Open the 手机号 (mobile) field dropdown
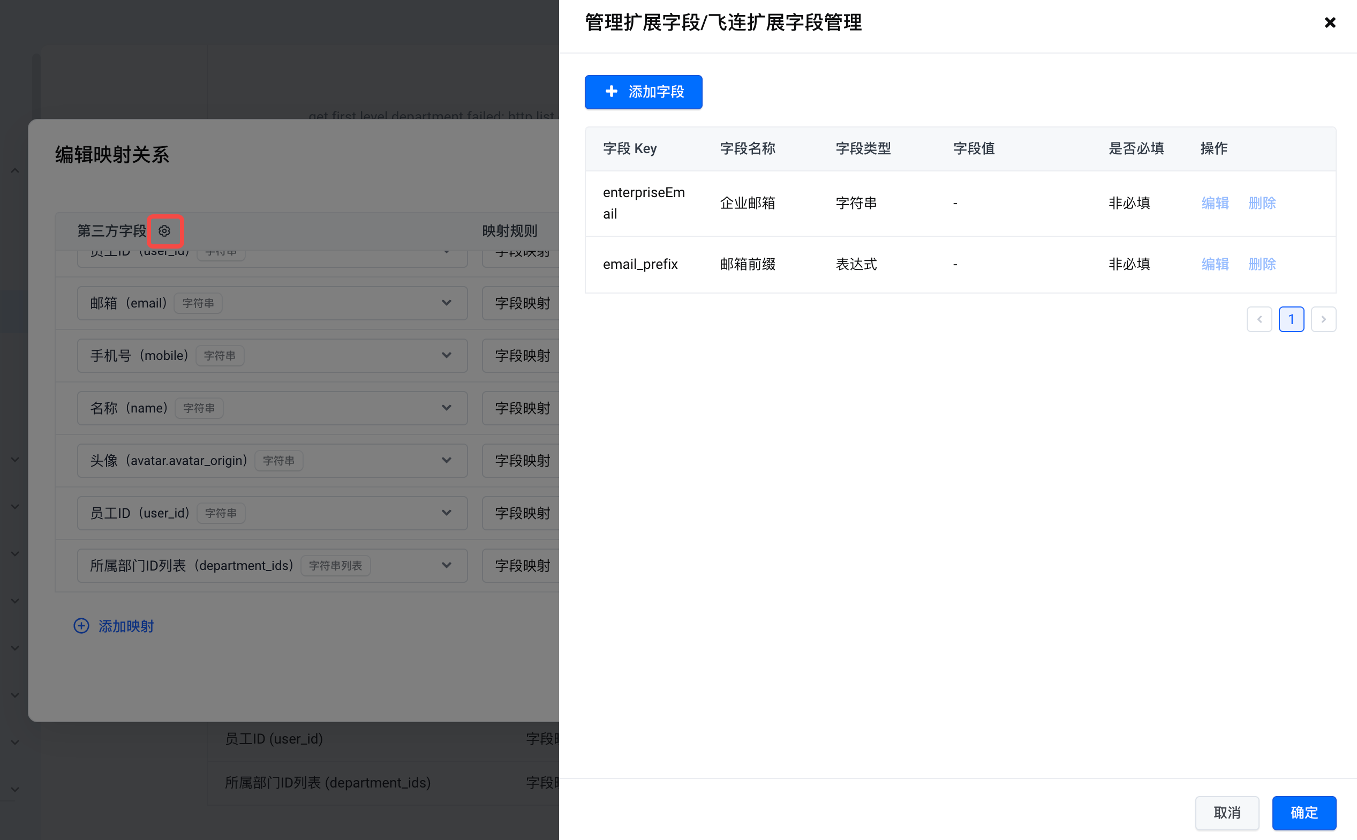Viewport: 1357px width, 840px height. (x=447, y=356)
